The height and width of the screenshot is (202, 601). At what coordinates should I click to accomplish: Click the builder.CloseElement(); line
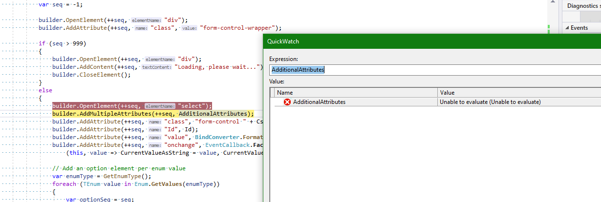(x=92, y=75)
